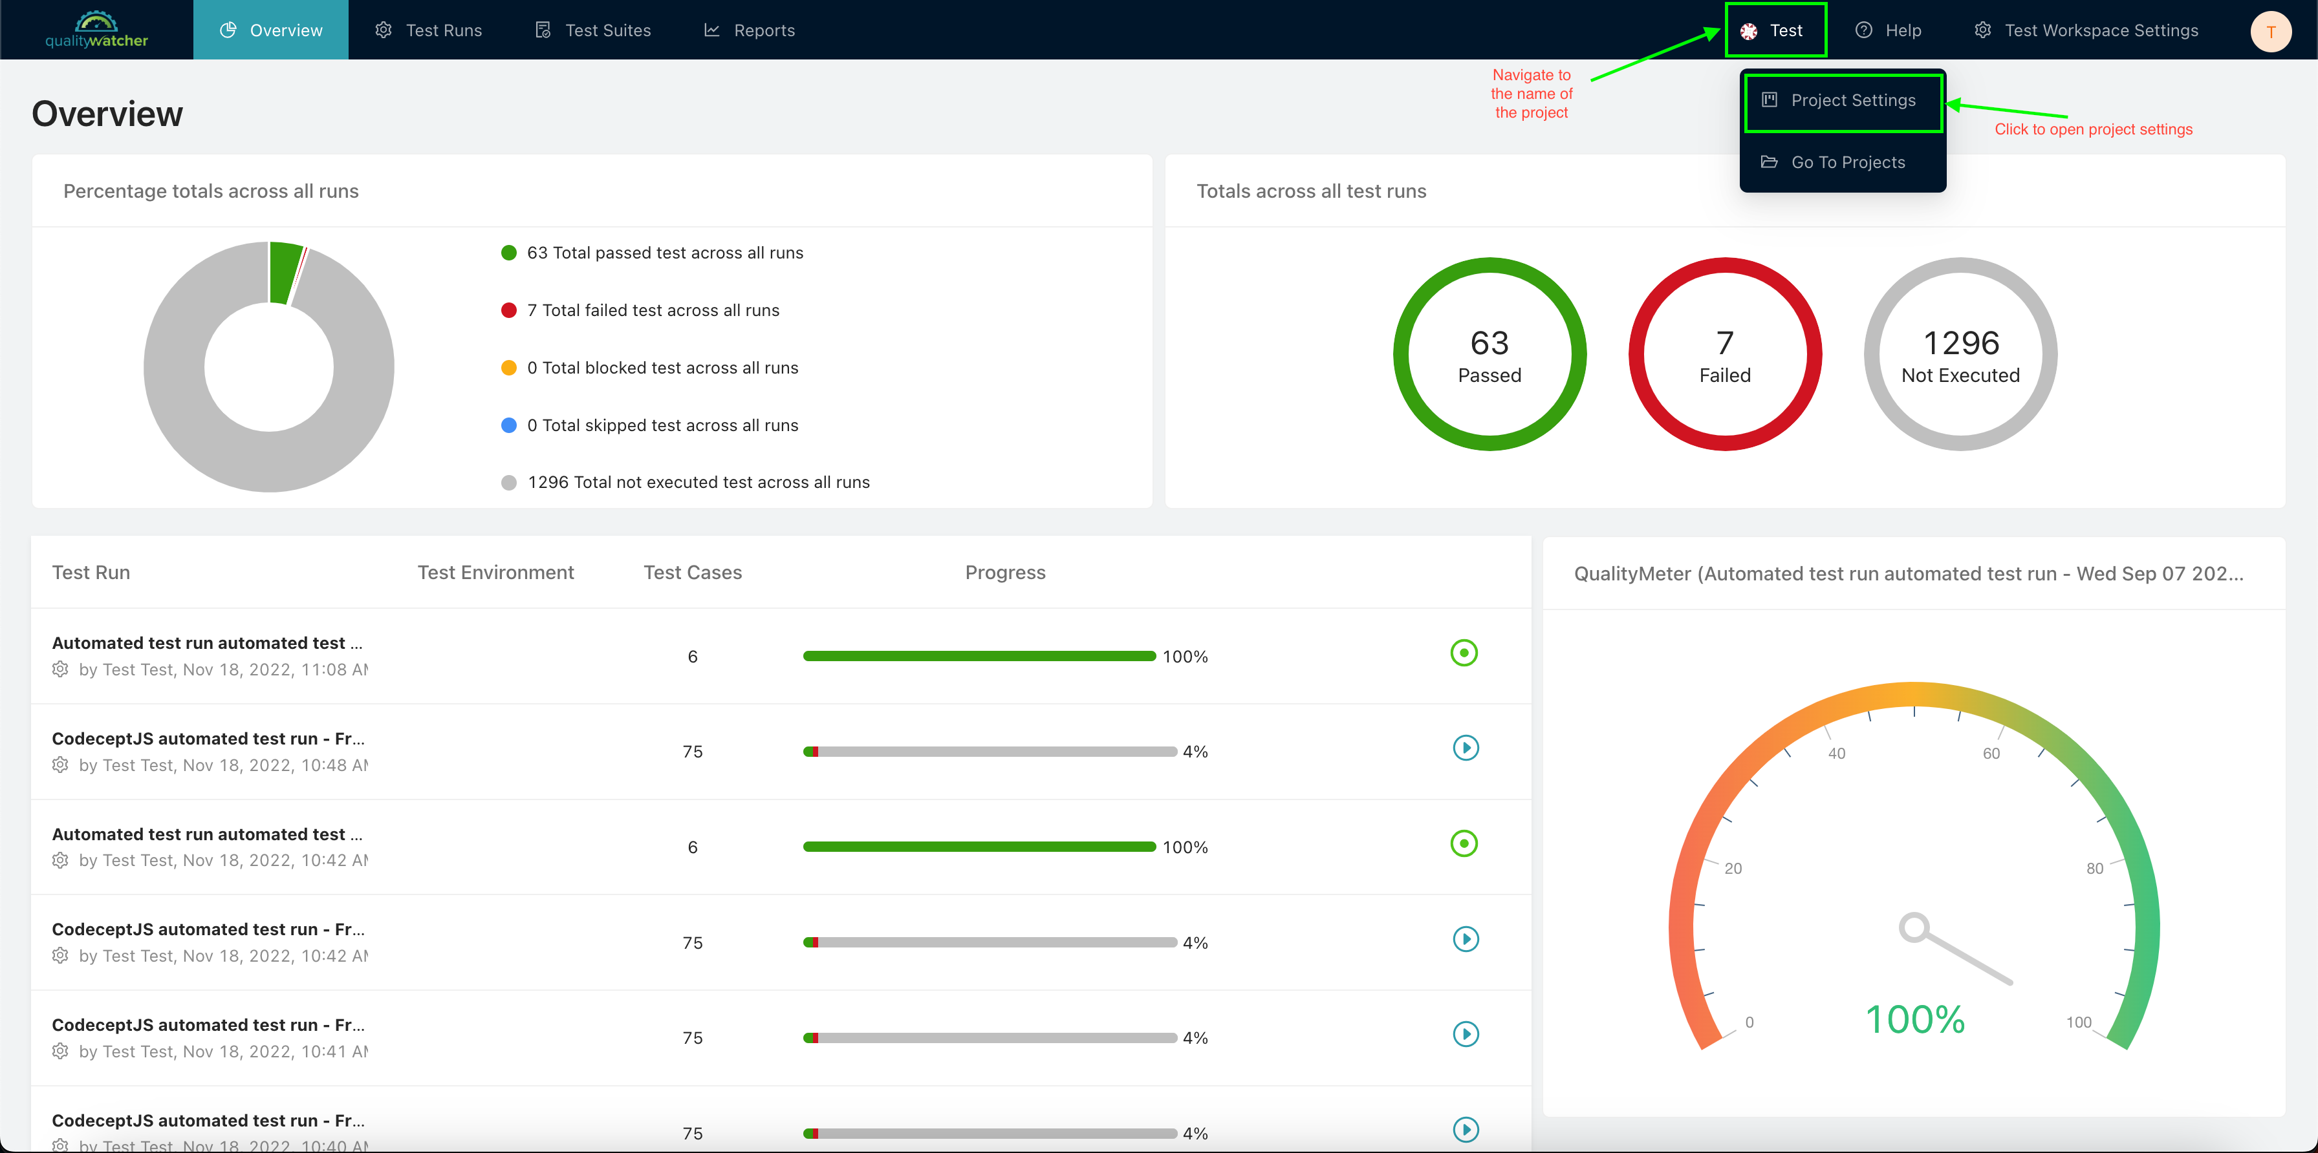Click the Reports line-chart icon

[x=712, y=30]
